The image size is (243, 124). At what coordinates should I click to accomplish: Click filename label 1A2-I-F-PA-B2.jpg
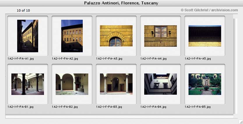[x=65, y=107]
